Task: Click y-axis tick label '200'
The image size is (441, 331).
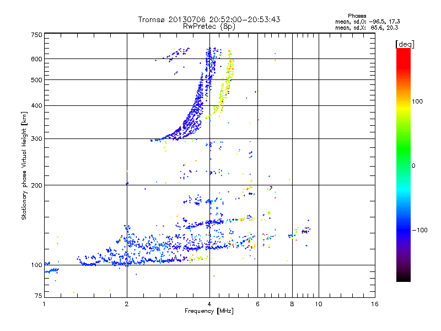Action: point(36,185)
